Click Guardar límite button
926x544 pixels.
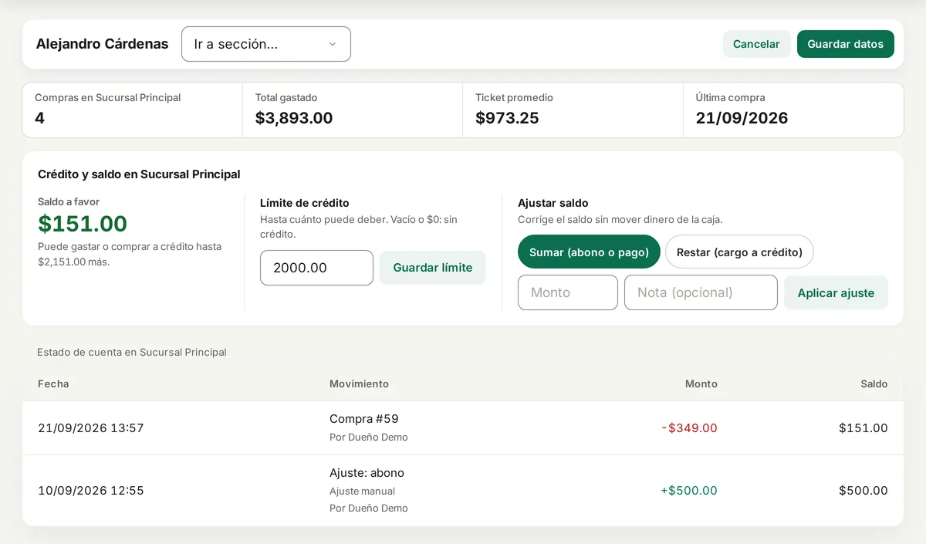[x=432, y=268]
